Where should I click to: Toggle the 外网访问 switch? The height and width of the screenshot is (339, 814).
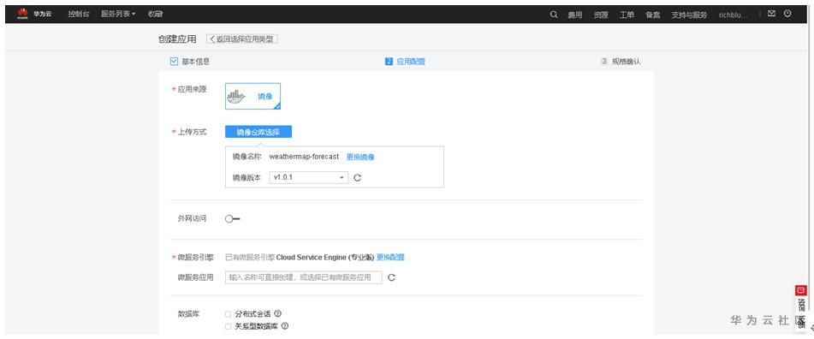232,219
